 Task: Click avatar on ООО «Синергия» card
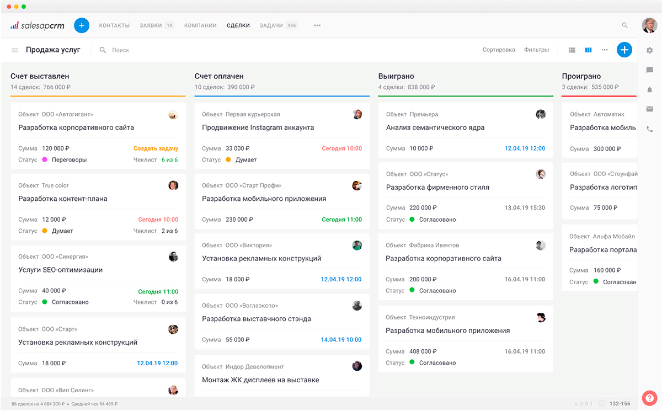click(x=173, y=257)
